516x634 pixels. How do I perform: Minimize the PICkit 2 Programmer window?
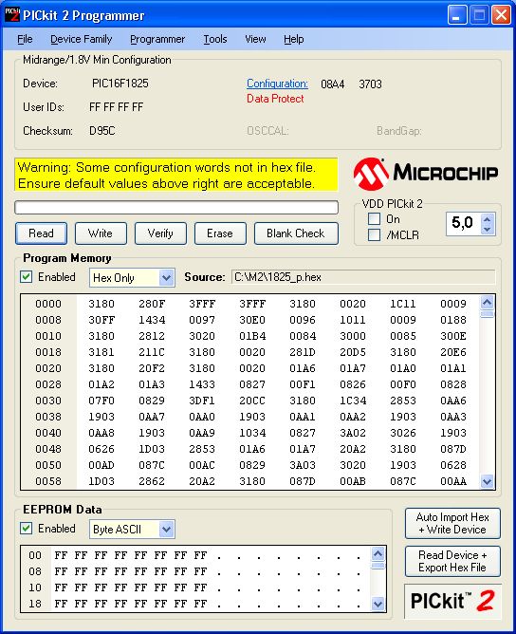tap(457, 15)
